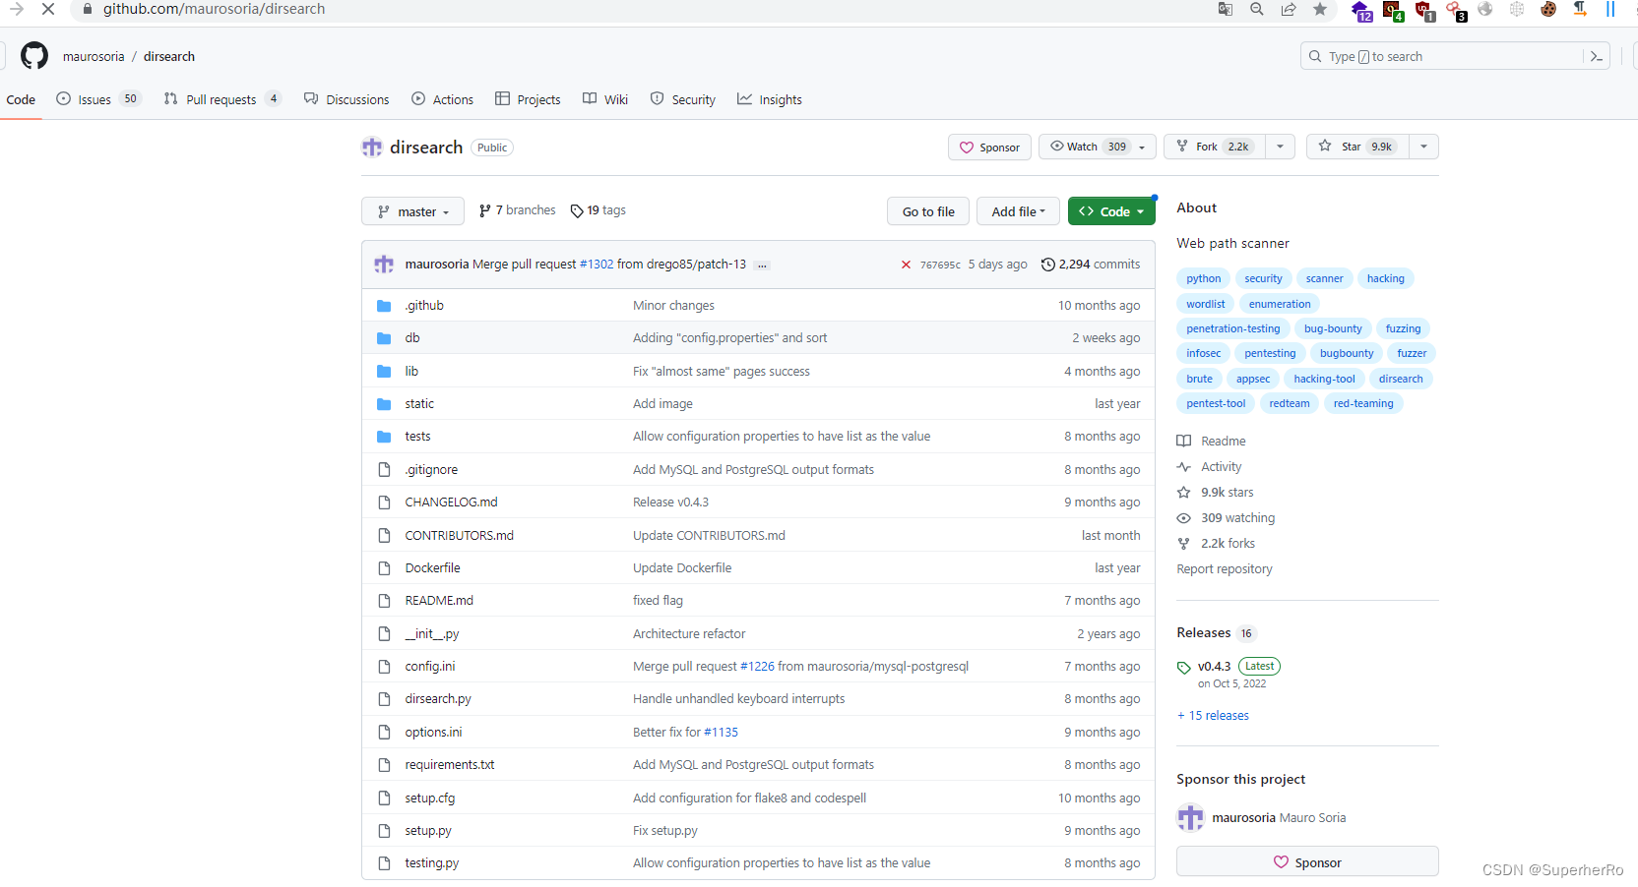Open the green Code dropdown
Image resolution: width=1638 pixels, height=887 pixels.
(1111, 211)
